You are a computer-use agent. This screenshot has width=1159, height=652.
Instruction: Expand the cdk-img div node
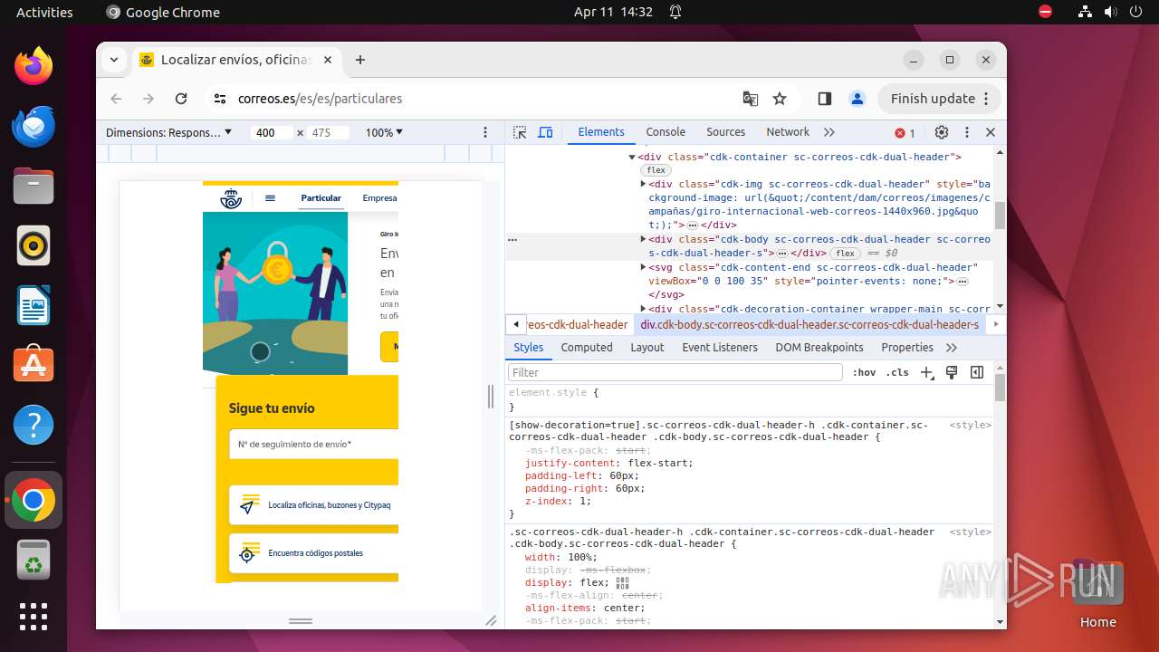(644, 184)
